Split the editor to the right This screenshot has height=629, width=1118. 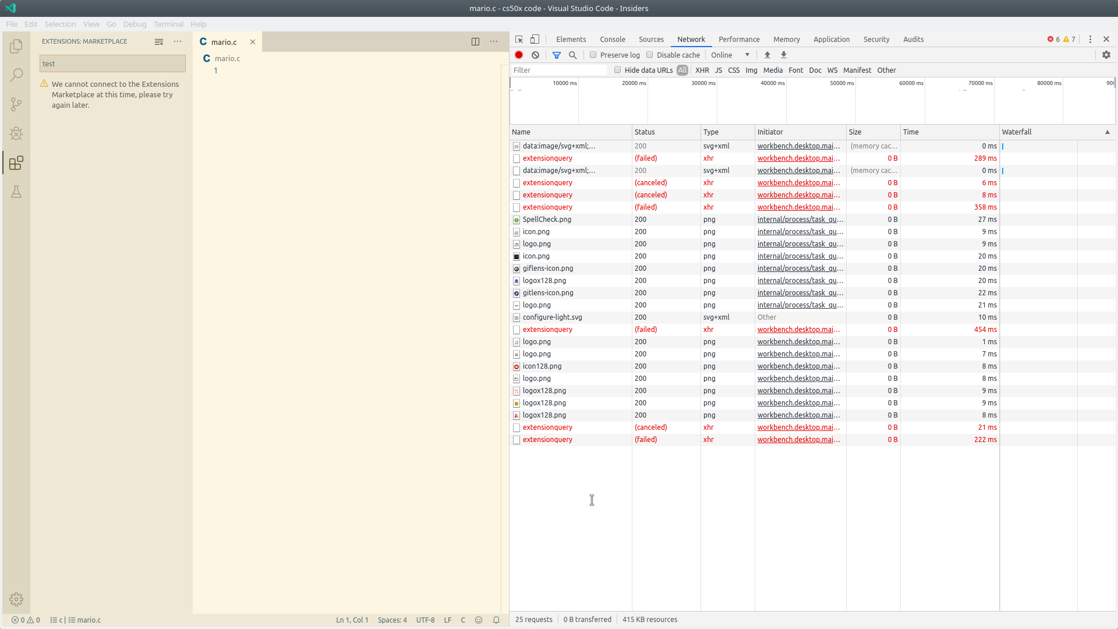[x=475, y=41]
